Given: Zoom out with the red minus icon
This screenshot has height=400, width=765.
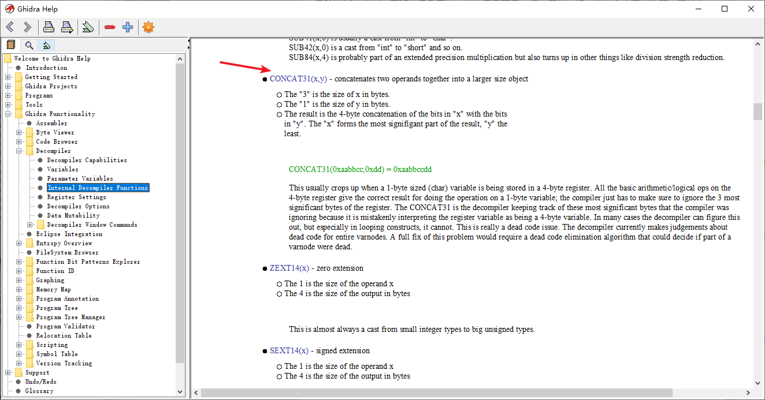Looking at the screenshot, I should coord(110,27).
